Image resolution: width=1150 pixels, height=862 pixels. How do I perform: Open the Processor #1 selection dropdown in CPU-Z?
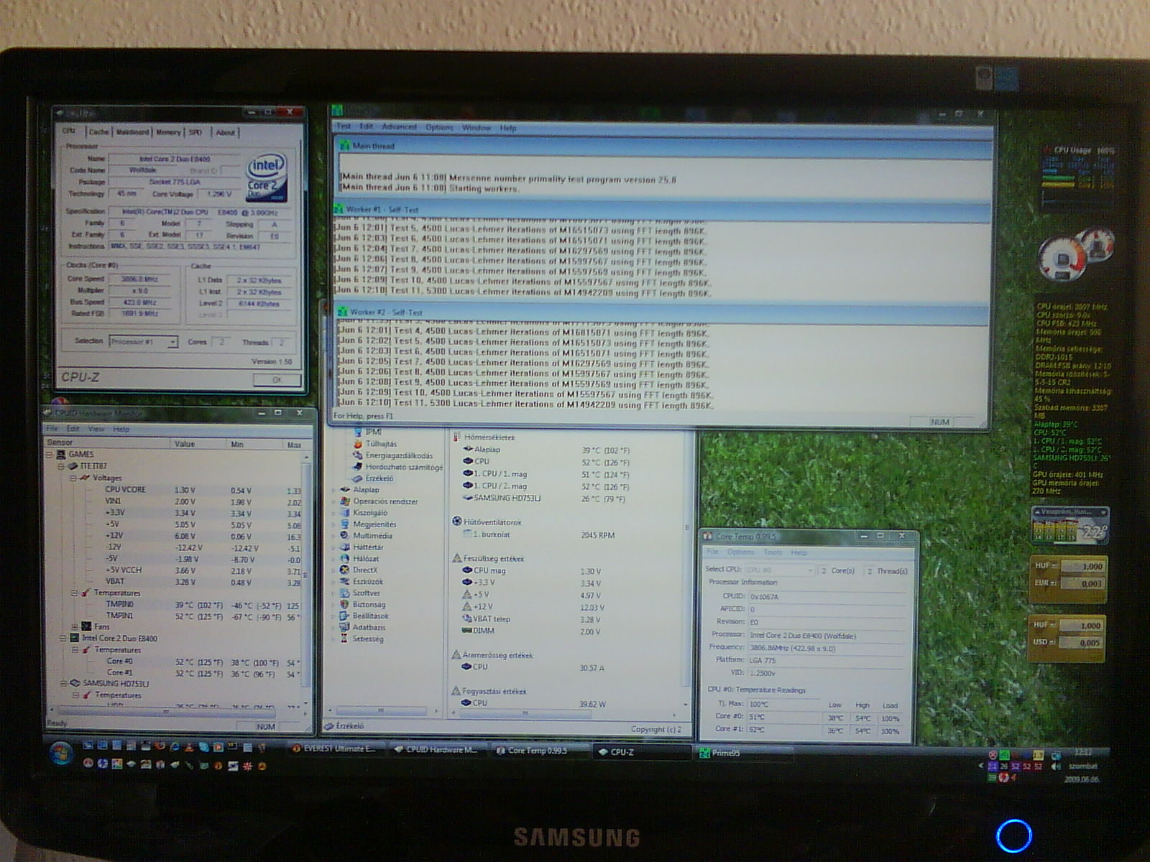coord(172,343)
